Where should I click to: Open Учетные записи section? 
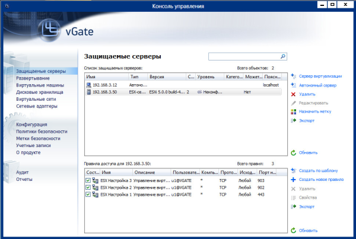click(x=33, y=145)
